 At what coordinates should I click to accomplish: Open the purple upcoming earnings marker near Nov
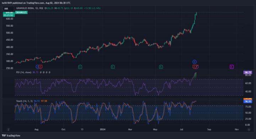tap(231, 67)
